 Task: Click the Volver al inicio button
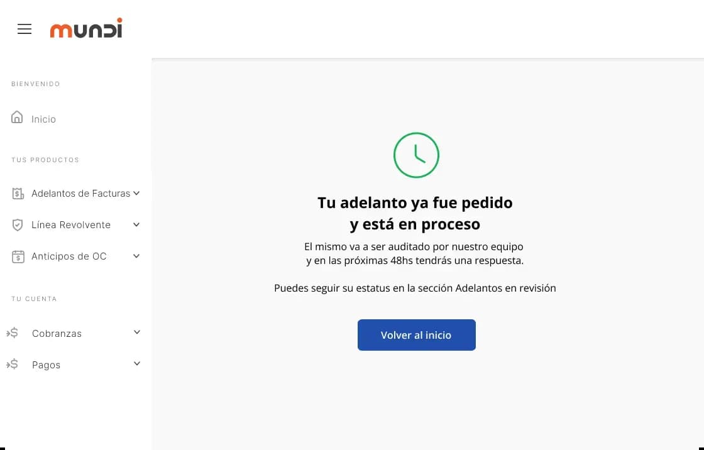[x=416, y=335]
